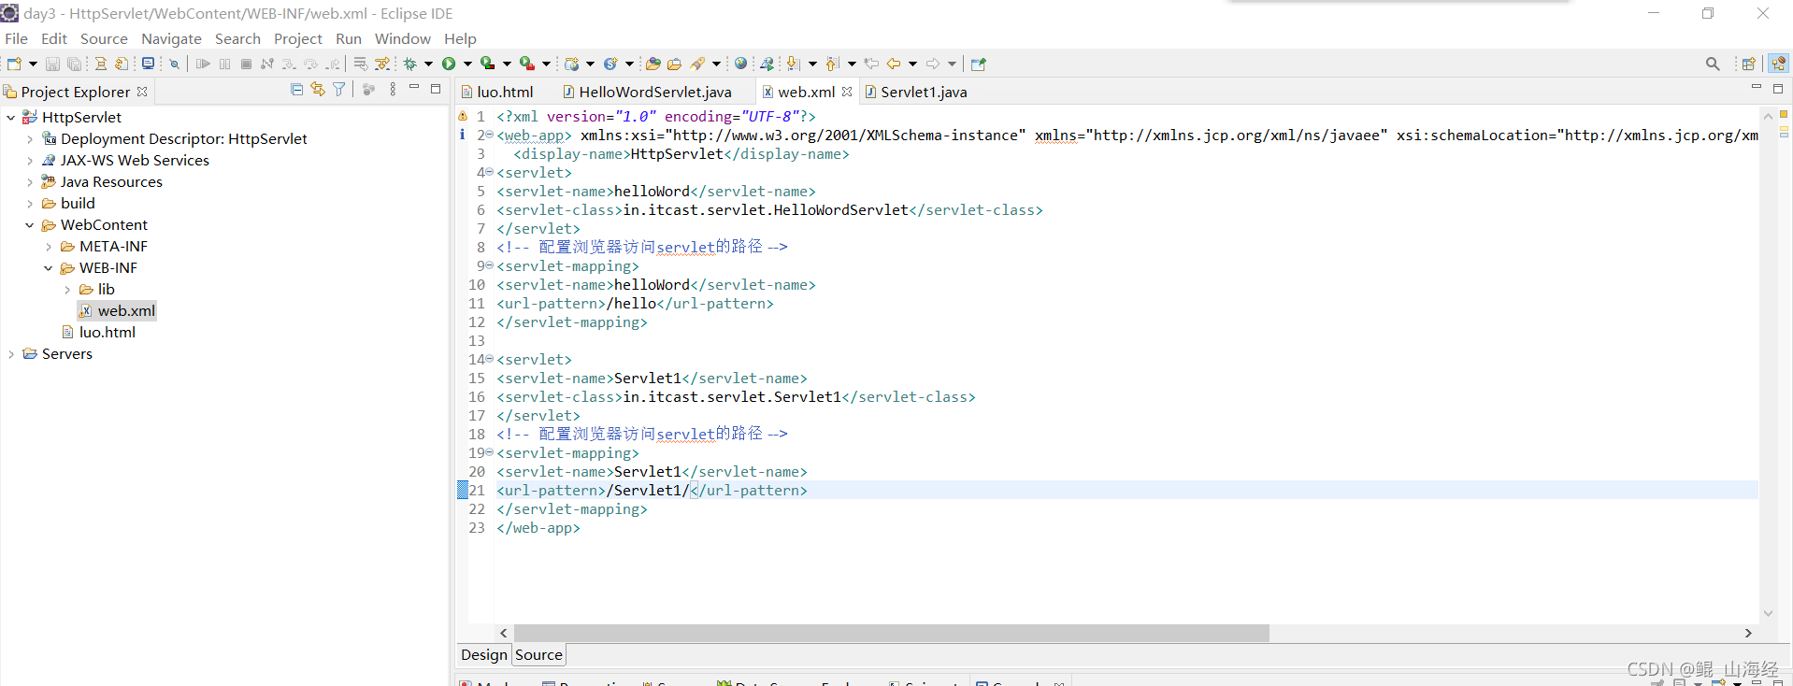Collapse the HttpServlet project node

click(x=11, y=118)
